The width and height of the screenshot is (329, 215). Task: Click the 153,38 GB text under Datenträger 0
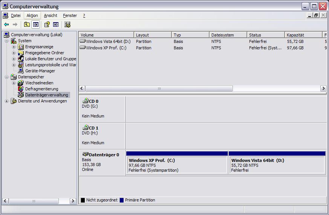click(92, 165)
